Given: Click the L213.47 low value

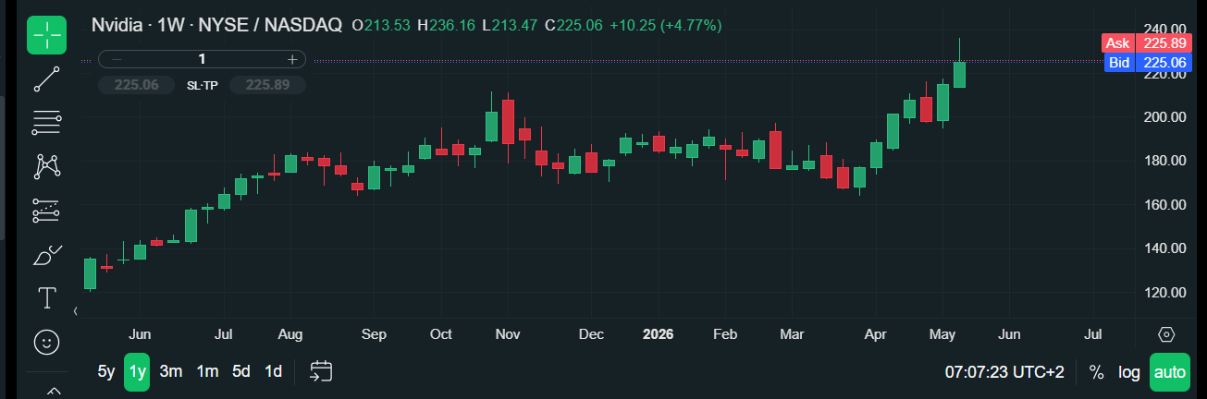Looking at the screenshot, I should [511, 25].
